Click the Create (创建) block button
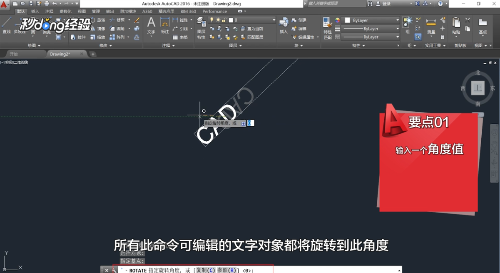This screenshot has height=273, width=500. 302,20
